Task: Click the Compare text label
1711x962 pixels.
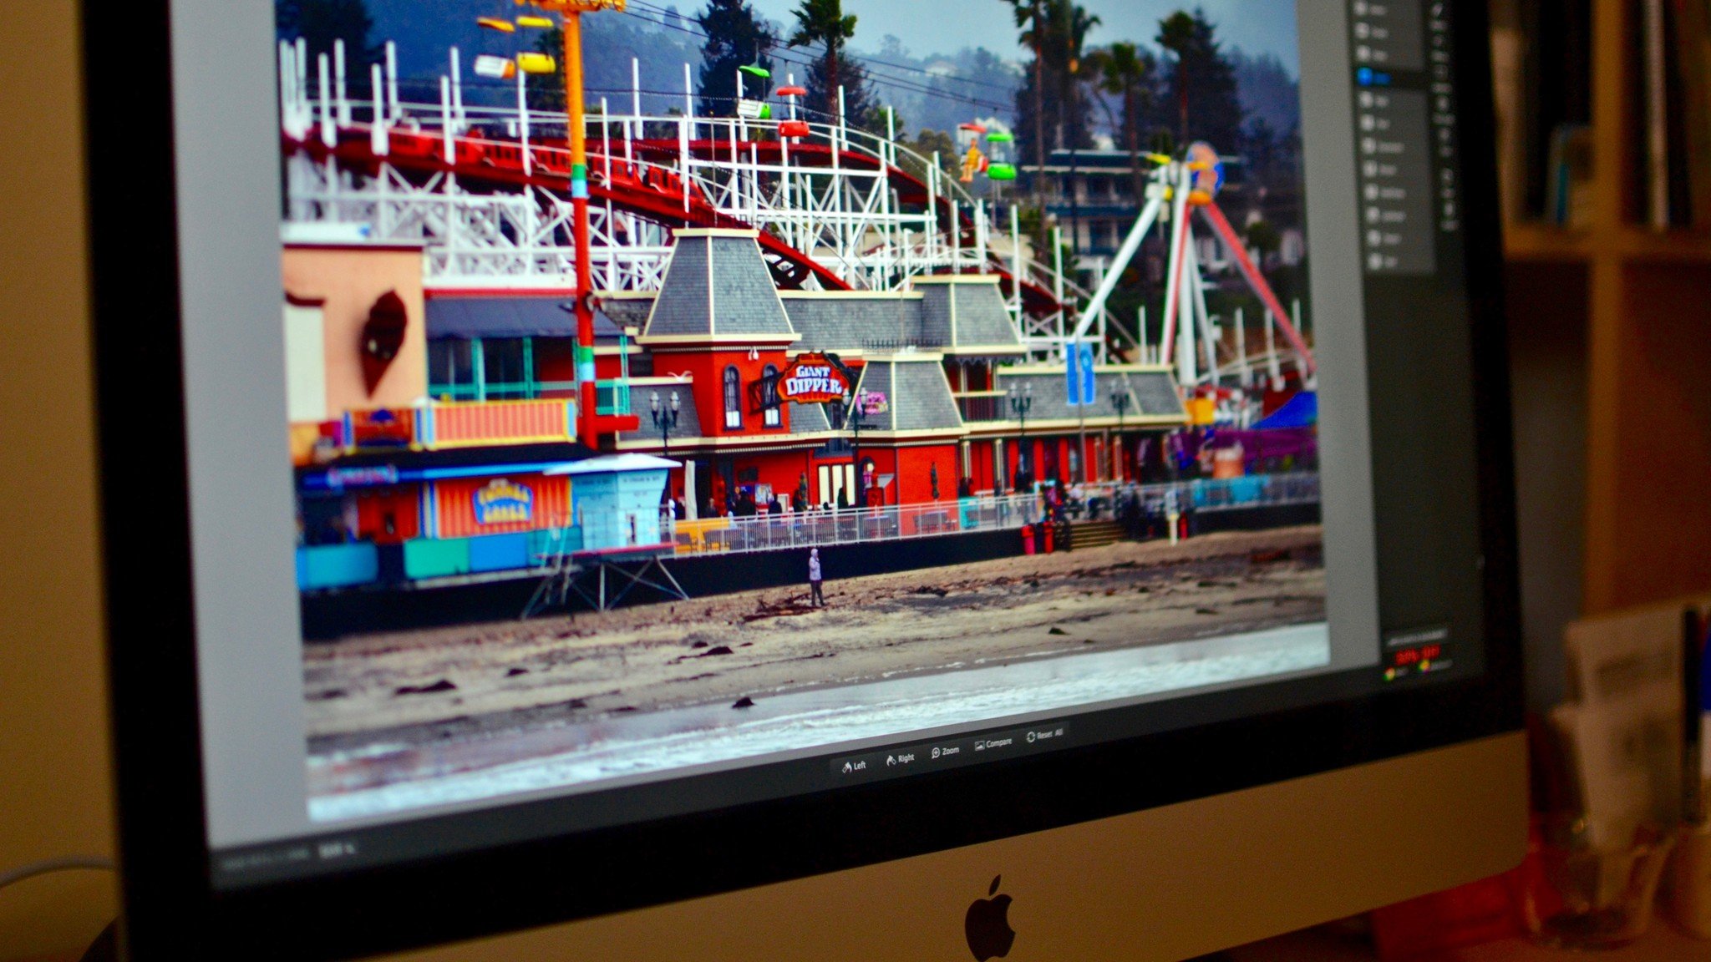Action: tap(999, 743)
